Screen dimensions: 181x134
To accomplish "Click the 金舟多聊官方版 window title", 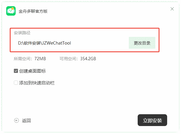I will coord(33,11).
